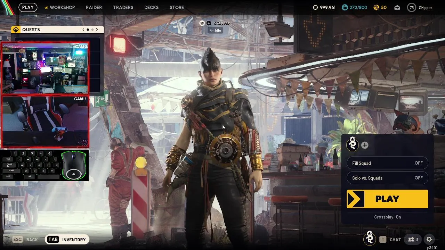Open TAB INVENTORY button
Image resolution: width=445 pixels, height=250 pixels.
pyautogui.click(x=67, y=240)
